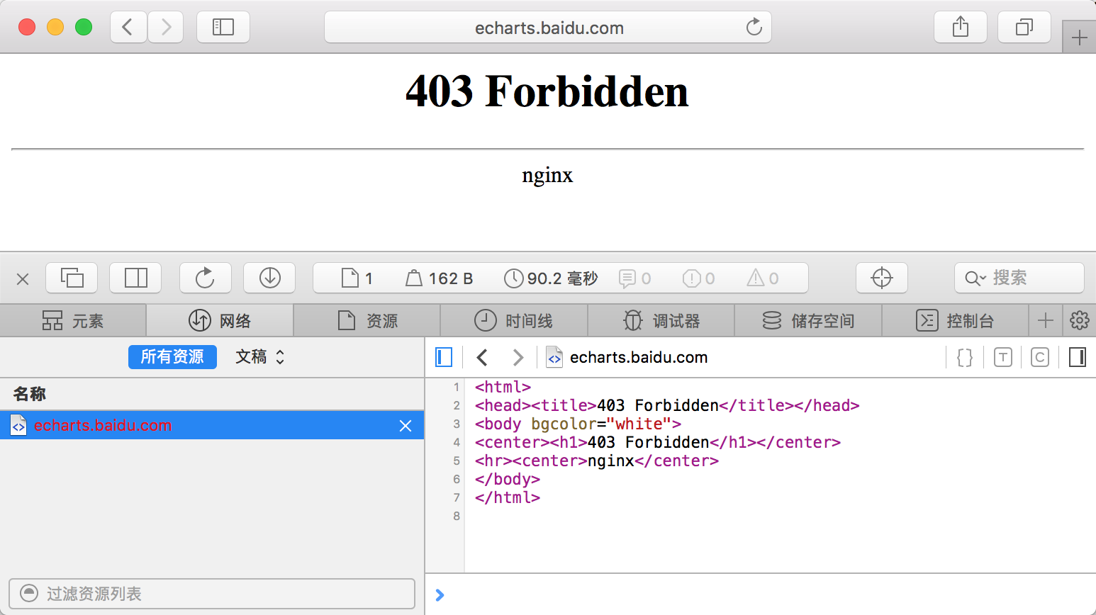Open the 文稿 type dropdown

point(259,356)
